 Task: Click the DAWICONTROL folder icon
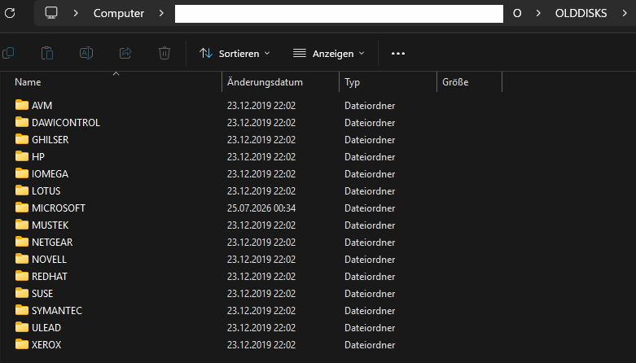22,122
